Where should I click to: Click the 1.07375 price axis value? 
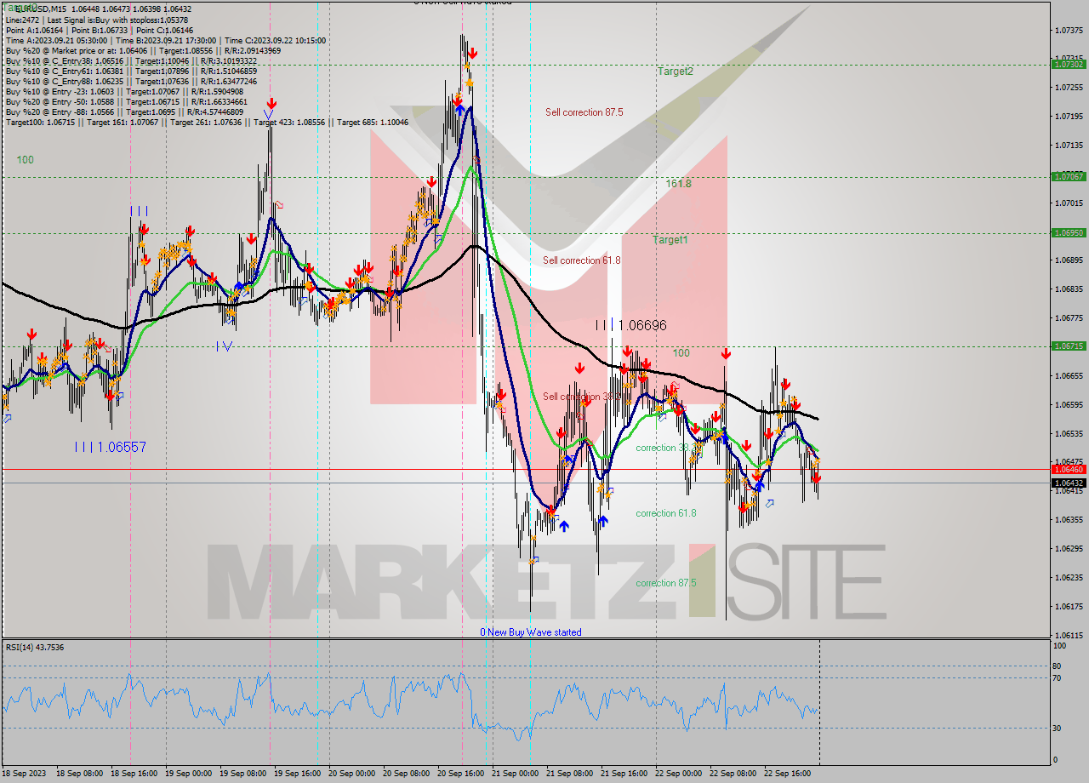(x=1068, y=30)
